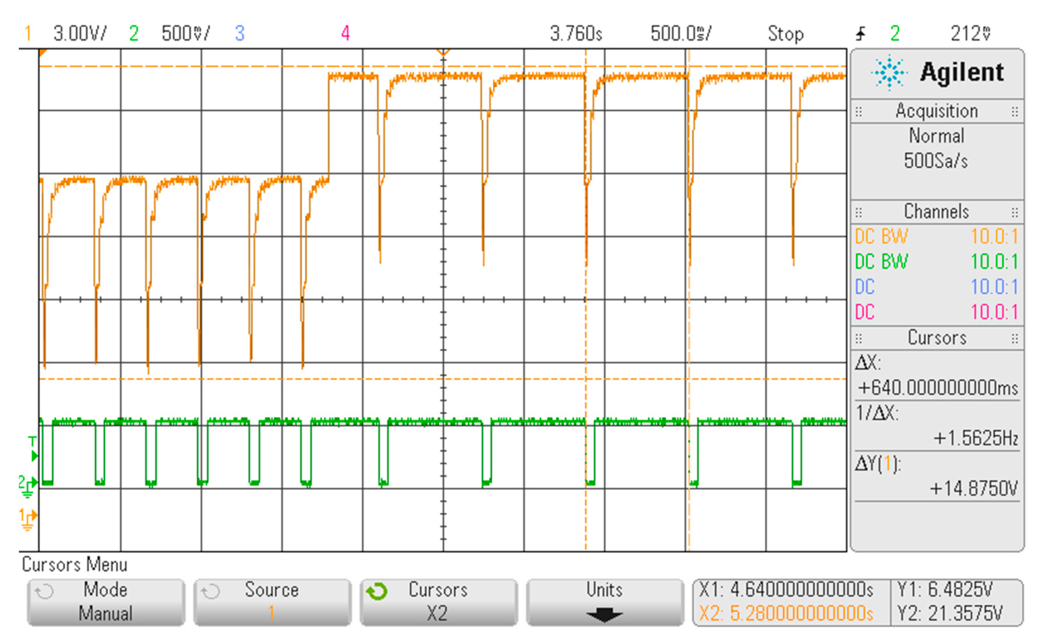
Task: Click the Y2 21.3575V readout
Action: pyautogui.click(x=950, y=614)
